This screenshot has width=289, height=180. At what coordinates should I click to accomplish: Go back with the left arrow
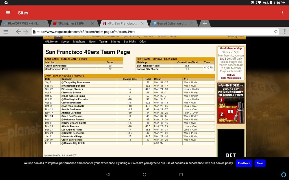18,32
